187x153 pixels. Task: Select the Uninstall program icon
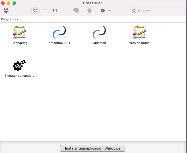click(99, 33)
